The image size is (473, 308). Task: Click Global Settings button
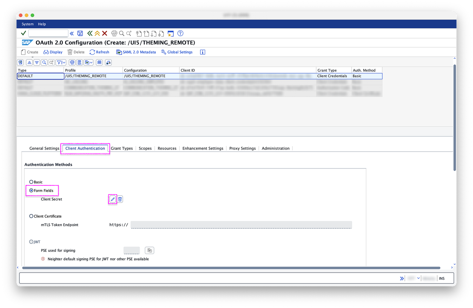click(x=177, y=52)
